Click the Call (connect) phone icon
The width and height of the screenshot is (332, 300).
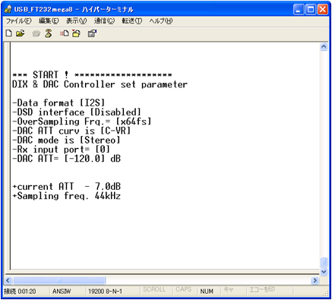(36, 33)
